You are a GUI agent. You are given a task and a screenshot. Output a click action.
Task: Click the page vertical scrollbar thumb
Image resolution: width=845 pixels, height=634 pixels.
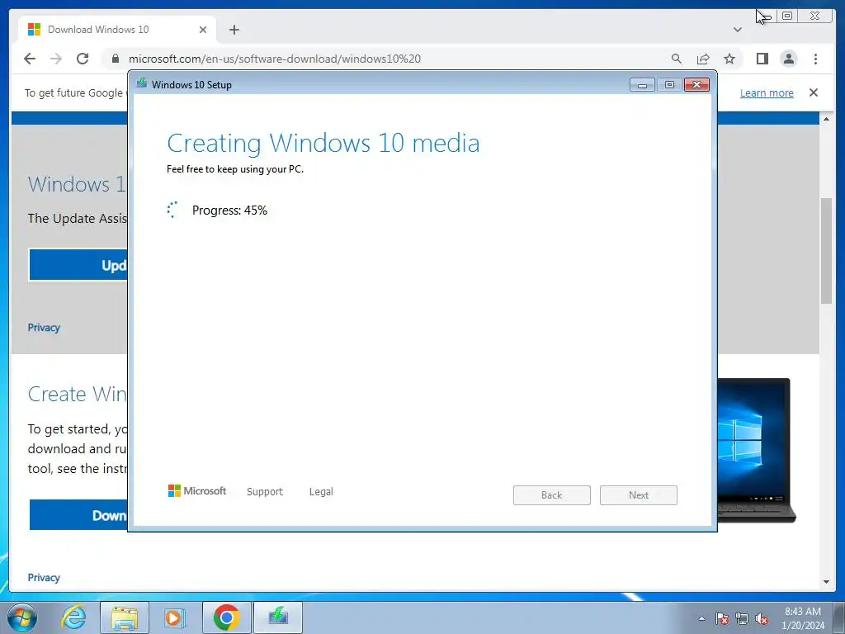coord(826,251)
